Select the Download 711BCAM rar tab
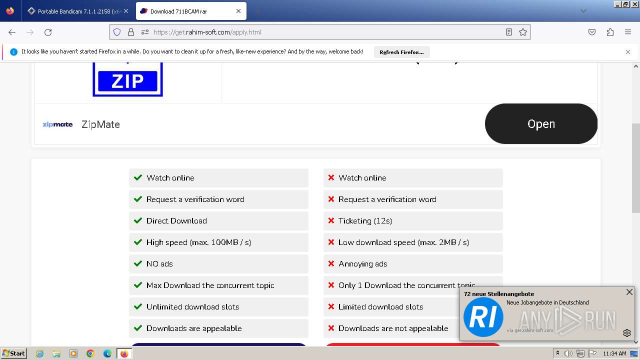Screen dimensions: 640x360 pyautogui.click(x=190, y=11)
